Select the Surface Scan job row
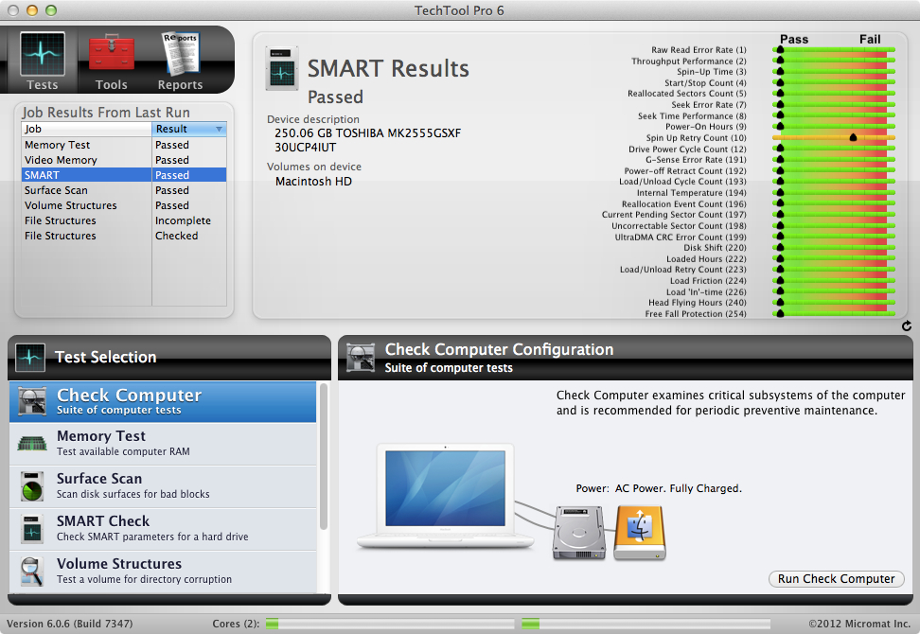The image size is (920, 634). pyautogui.click(x=124, y=190)
